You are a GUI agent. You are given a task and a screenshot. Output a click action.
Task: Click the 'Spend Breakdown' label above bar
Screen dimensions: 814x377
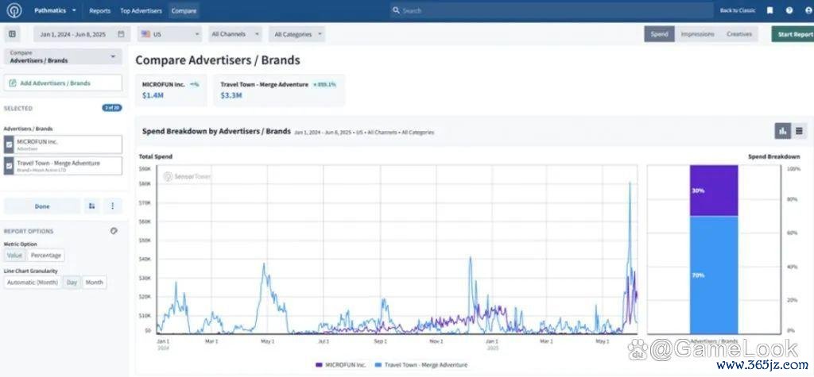pos(773,156)
